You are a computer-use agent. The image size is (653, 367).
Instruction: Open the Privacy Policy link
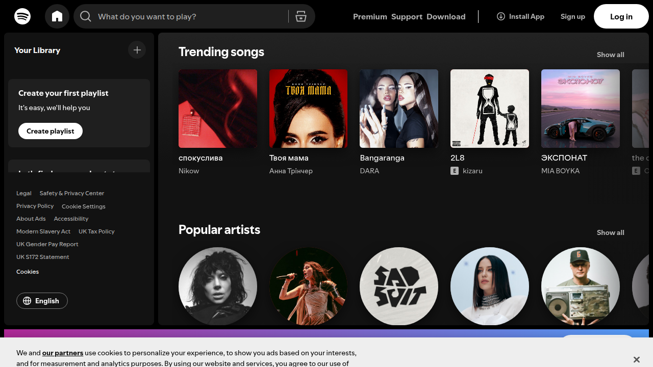tap(35, 206)
